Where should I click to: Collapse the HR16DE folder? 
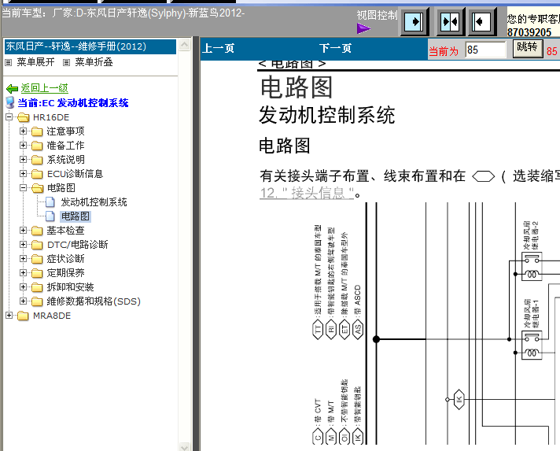click(x=9, y=116)
